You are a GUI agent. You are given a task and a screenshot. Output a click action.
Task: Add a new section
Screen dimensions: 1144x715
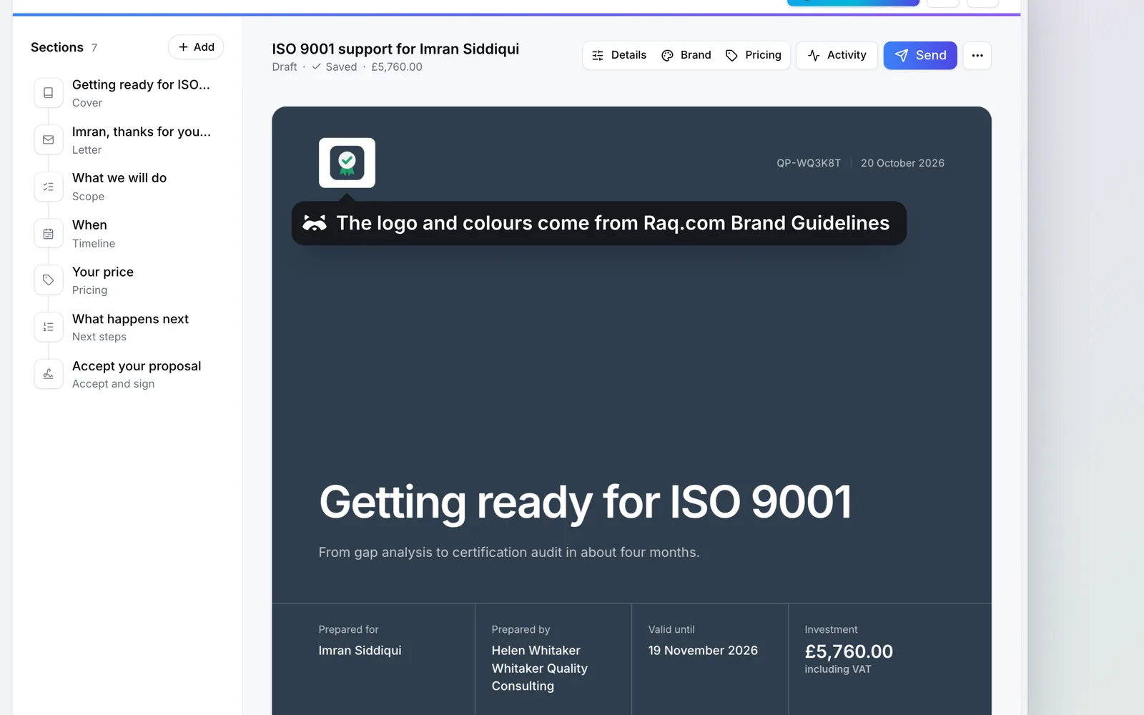click(196, 47)
